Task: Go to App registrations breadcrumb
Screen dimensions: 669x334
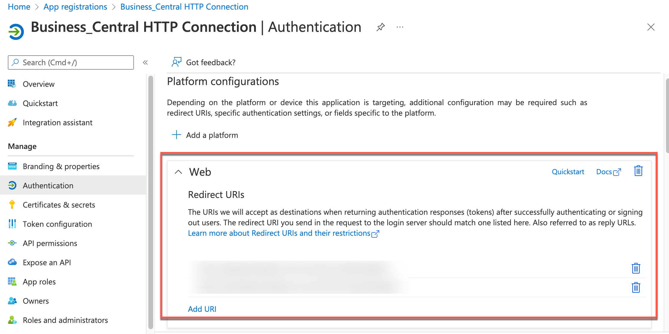Action: click(x=75, y=7)
